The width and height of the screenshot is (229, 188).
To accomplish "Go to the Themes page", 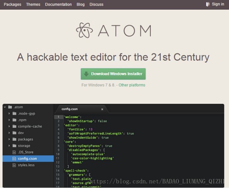I will (33, 4).
